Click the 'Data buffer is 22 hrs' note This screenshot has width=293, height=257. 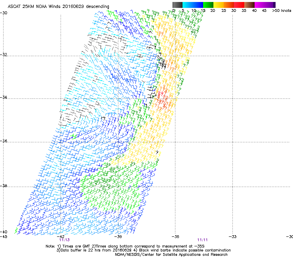coord(143,250)
